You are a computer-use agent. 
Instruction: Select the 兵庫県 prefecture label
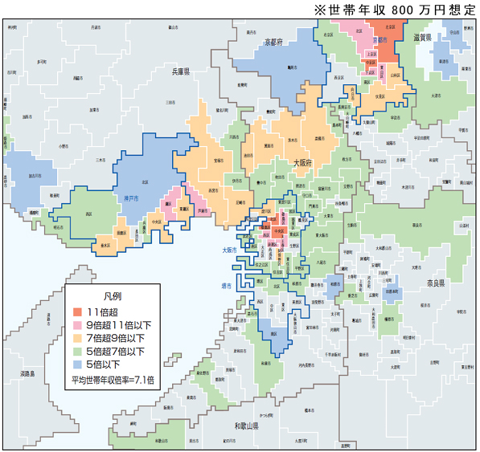point(181,71)
